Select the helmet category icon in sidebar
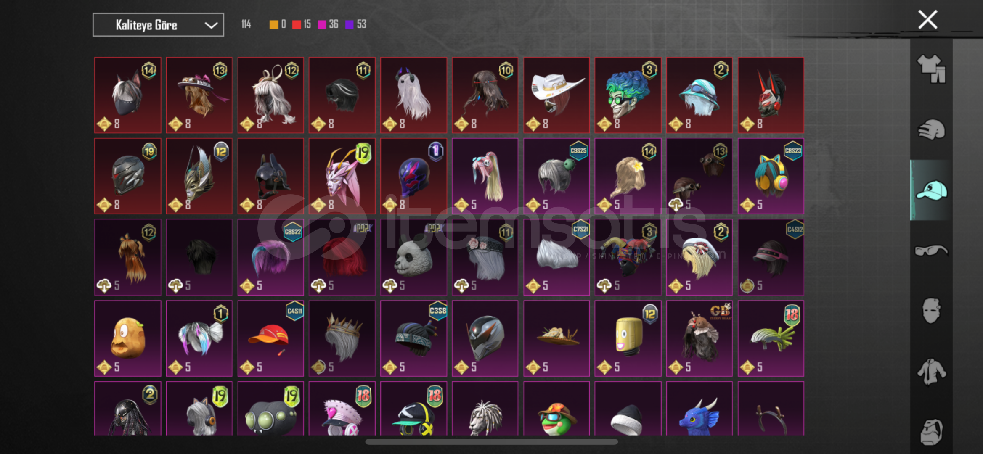The width and height of the screenshot is (983, 454). pos(931,129)
